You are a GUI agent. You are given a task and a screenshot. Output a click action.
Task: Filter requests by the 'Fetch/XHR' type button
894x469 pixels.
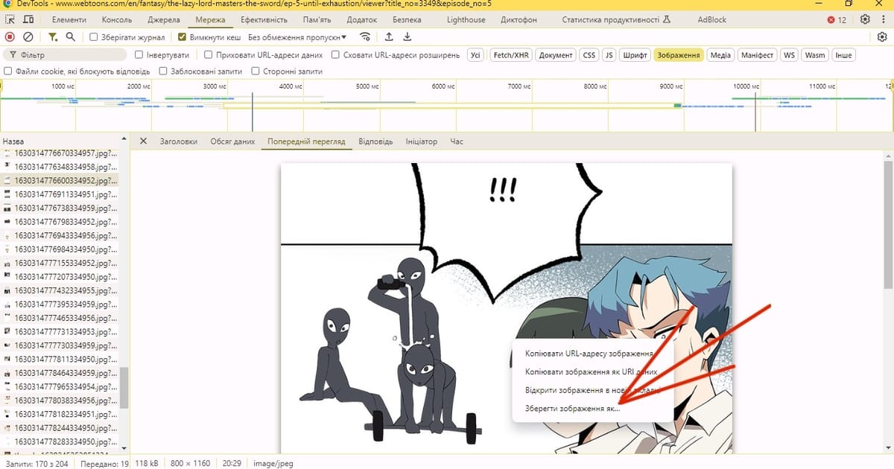coord(510,55)
